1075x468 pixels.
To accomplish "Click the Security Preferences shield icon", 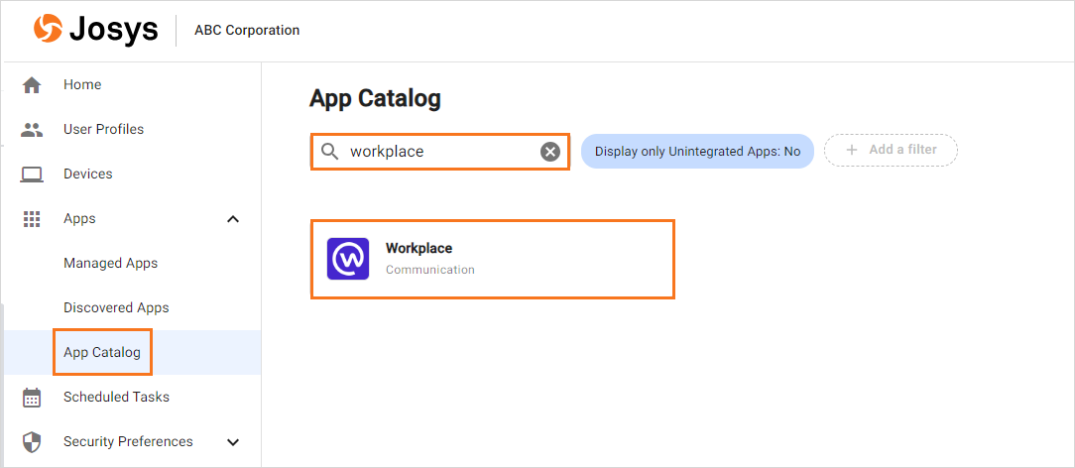I will tap(32, 442).
